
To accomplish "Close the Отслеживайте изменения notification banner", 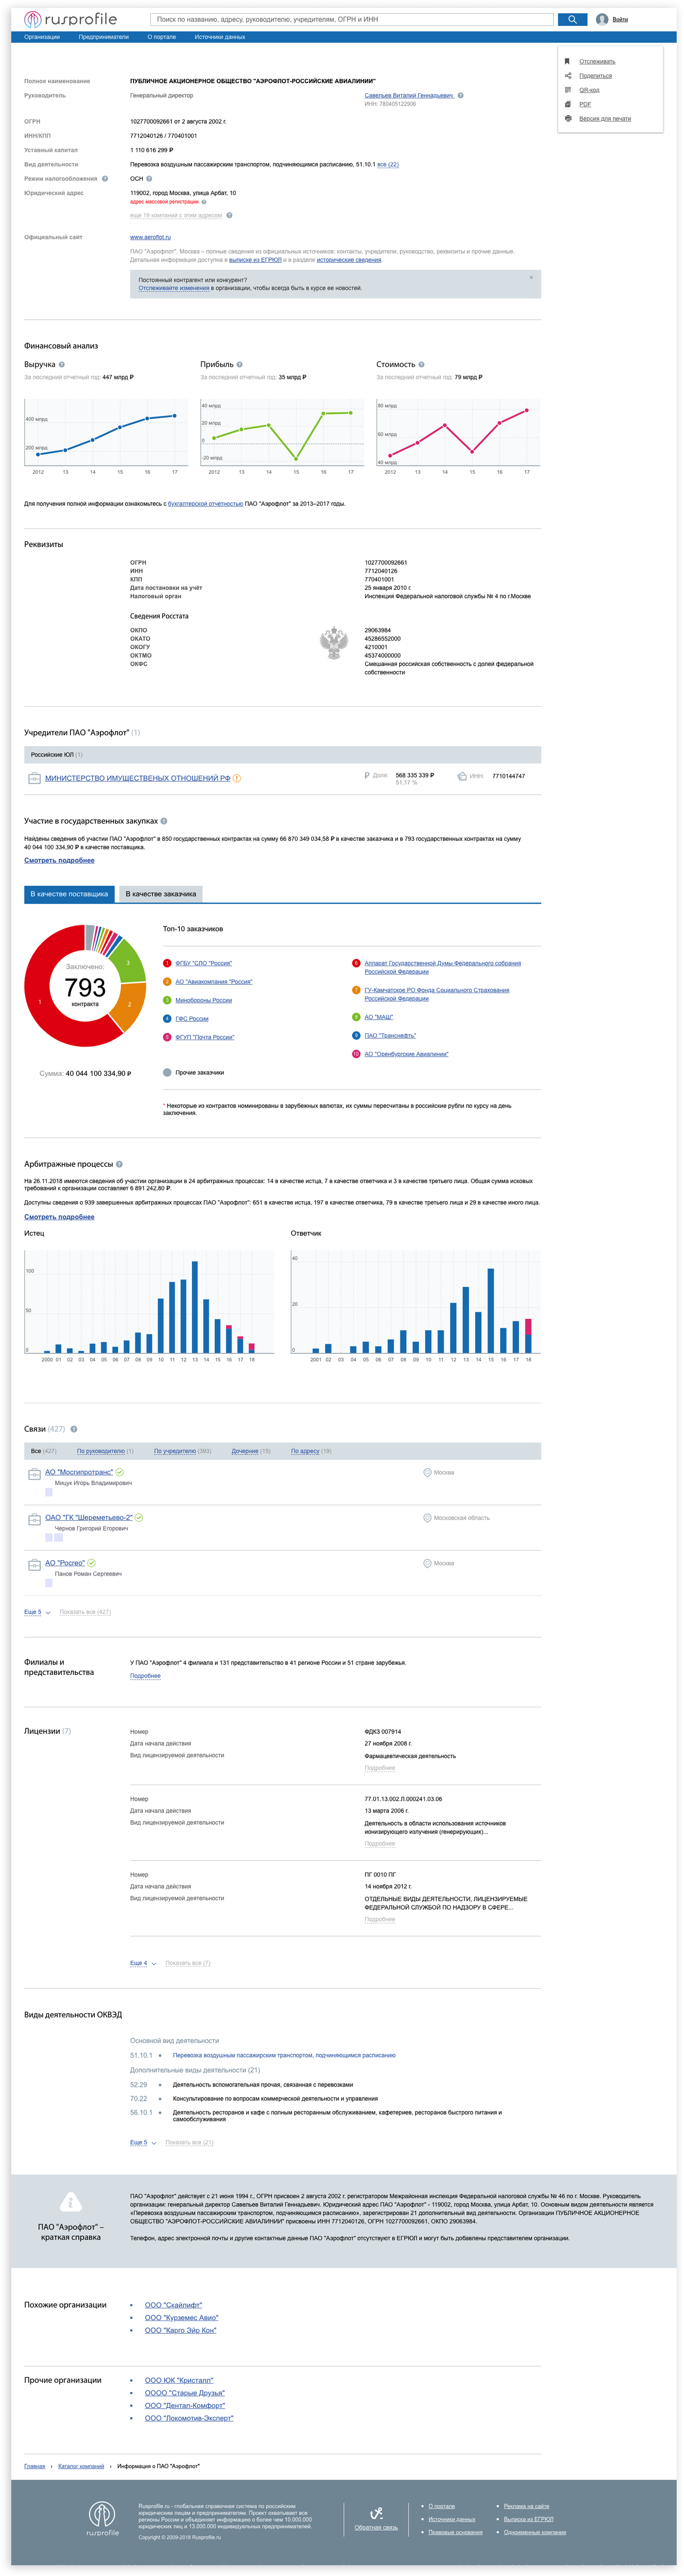I will tap(531, 277).
